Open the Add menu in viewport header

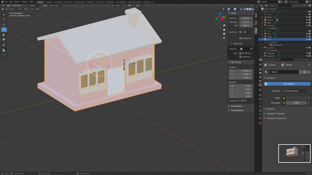32,9
